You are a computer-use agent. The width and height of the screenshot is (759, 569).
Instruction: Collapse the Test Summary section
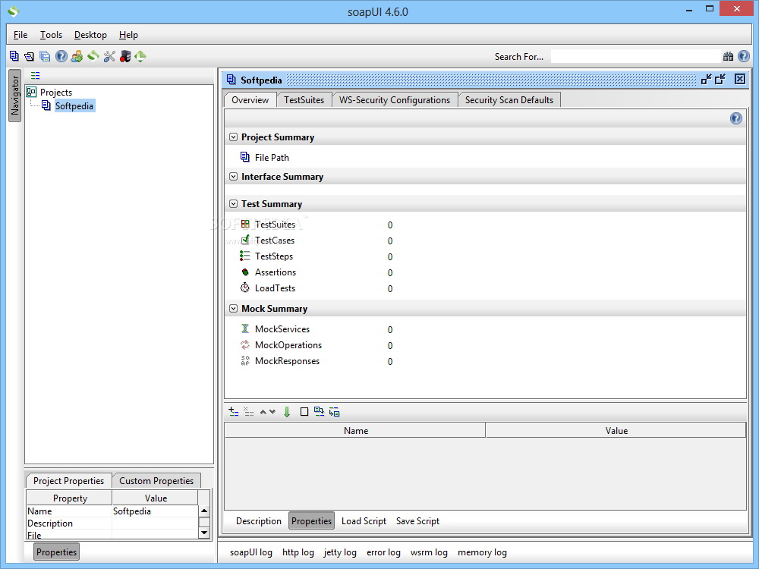click(x=233, y=203)
